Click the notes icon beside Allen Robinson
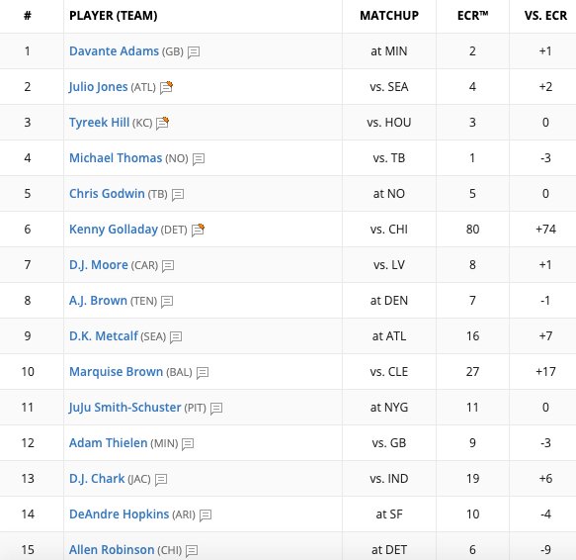The height and width of the screenshot is (560, 576). click(x=192, y=551)
